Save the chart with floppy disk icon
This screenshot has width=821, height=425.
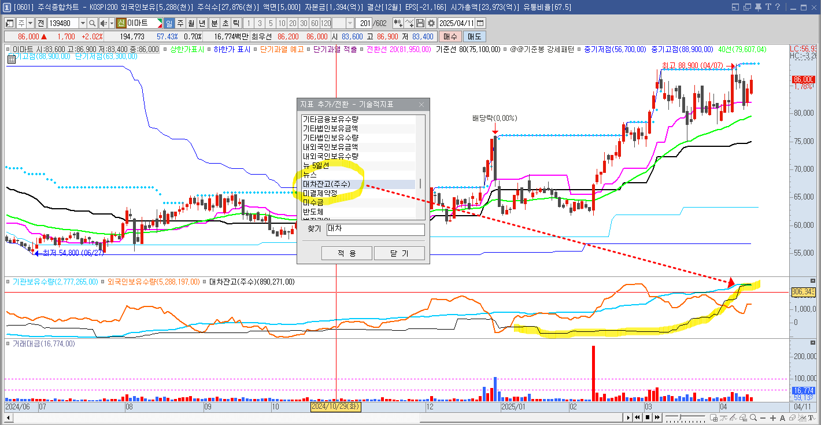pos(420,23)
